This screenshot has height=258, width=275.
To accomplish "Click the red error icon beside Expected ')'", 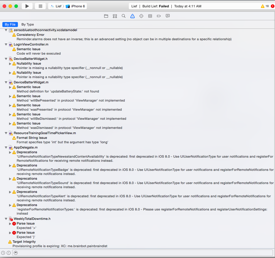I will tap(14, 233).
